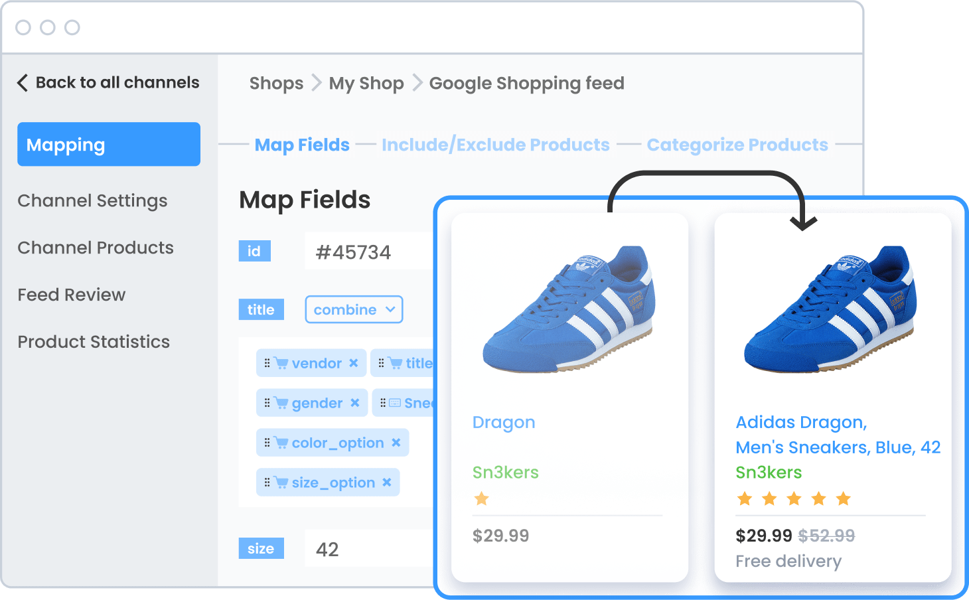This screenshot has height=600, width=969.
Task: Remove the size_option mapping tag
Action: (386, 482)
